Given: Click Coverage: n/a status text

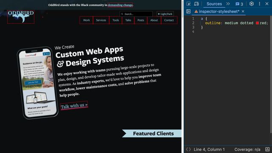Looking at the screenshot, I should click(247, 149).
